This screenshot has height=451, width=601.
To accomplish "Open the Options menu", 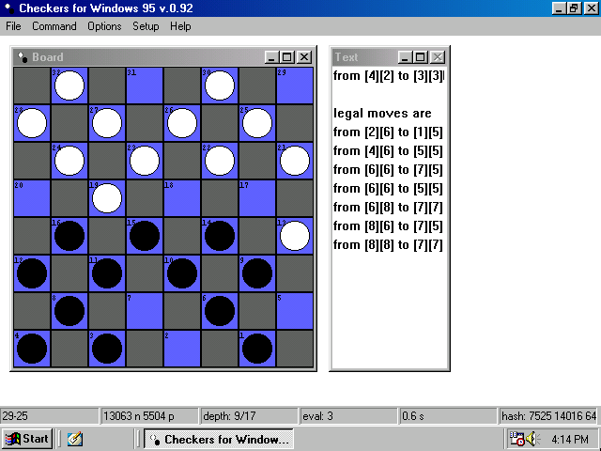I will (104, 26).
